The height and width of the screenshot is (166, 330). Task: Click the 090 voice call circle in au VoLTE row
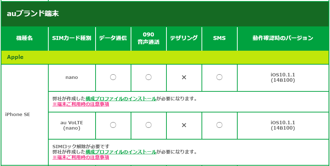tap(149, 125)
